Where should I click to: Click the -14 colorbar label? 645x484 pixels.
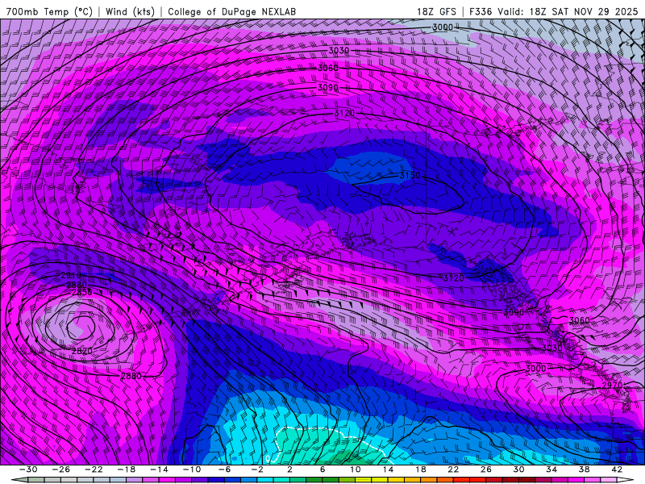click(x=159, y=469)
